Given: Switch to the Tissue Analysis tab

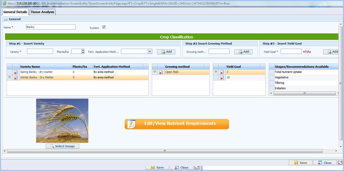Looking at the screenshot, I should (43, 12).
